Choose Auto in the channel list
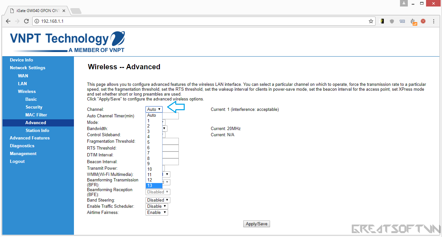Viewport: 442px width, 237px height. coord(154,115)
